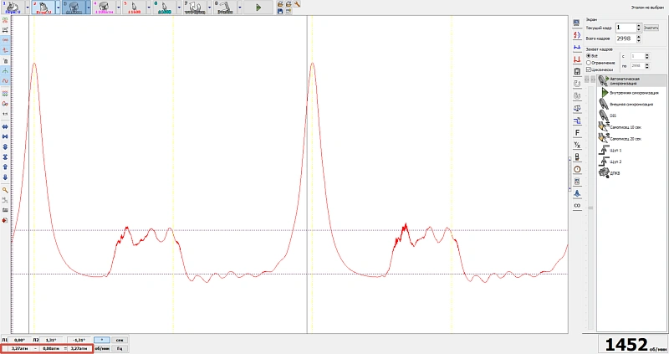Toggle degrees unit button

pyautogui.click(x=101, y=340)
